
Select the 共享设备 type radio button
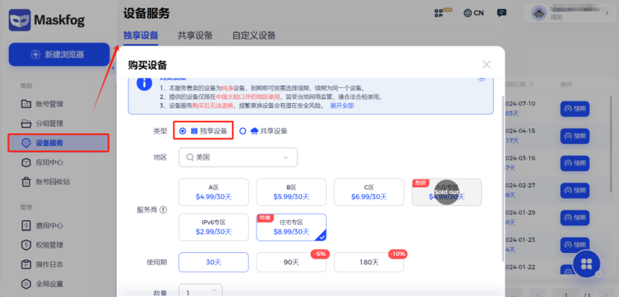coord(243,131)
